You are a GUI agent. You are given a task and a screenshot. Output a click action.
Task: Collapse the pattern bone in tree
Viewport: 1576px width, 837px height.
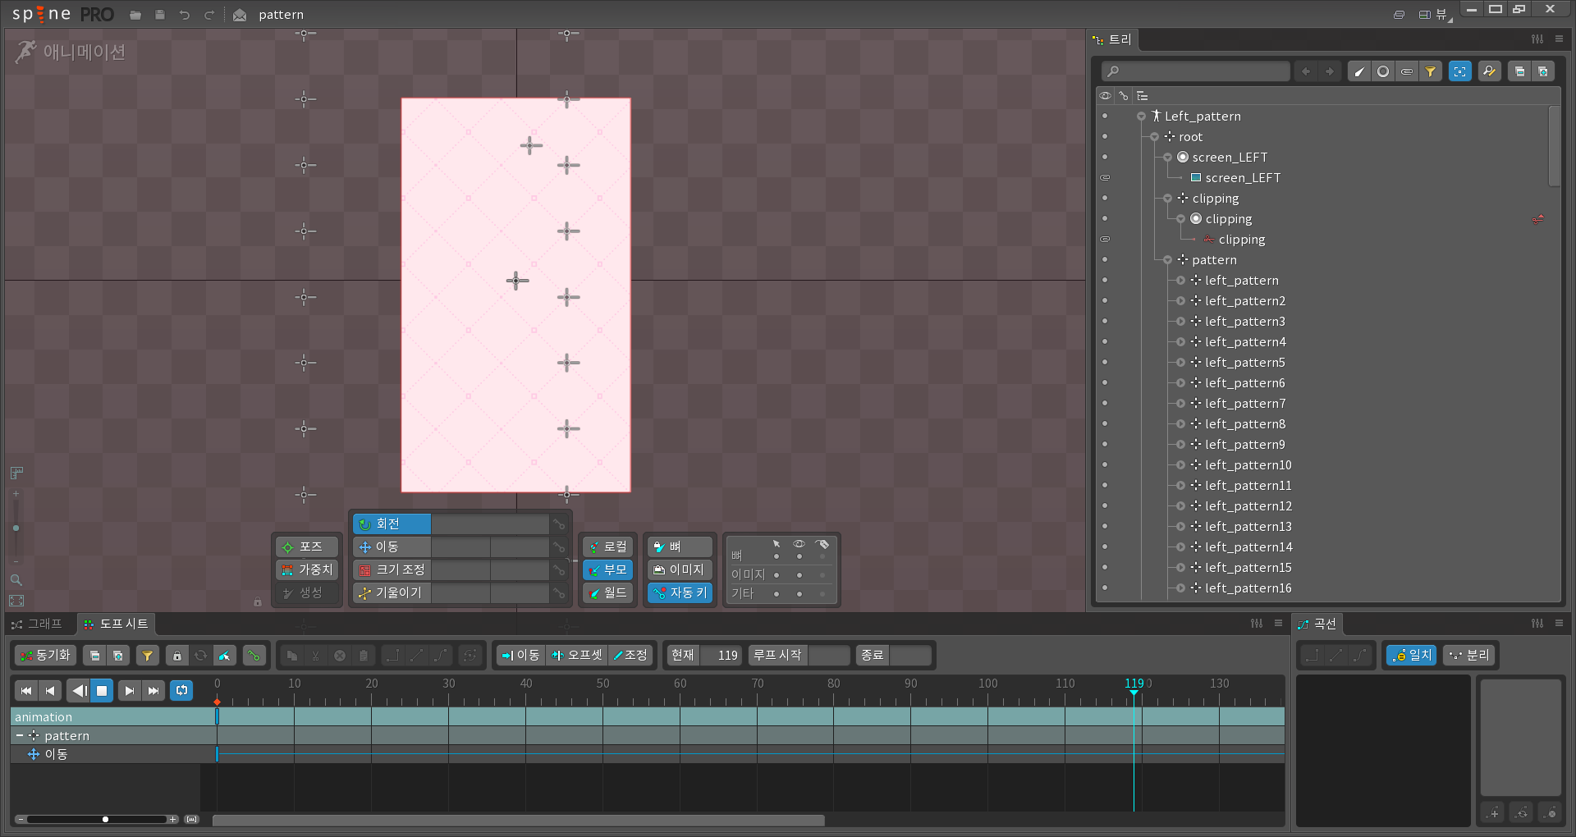point(1167,260)
